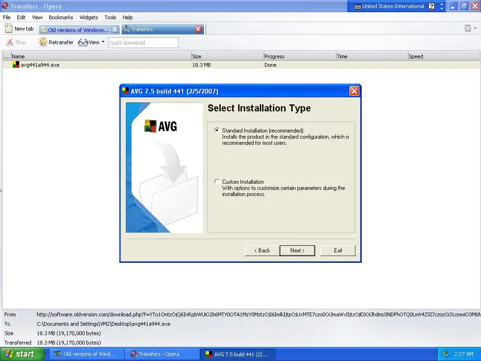
Task: Select the avg441a944.exe transfer row
Action: coord(241,65)
